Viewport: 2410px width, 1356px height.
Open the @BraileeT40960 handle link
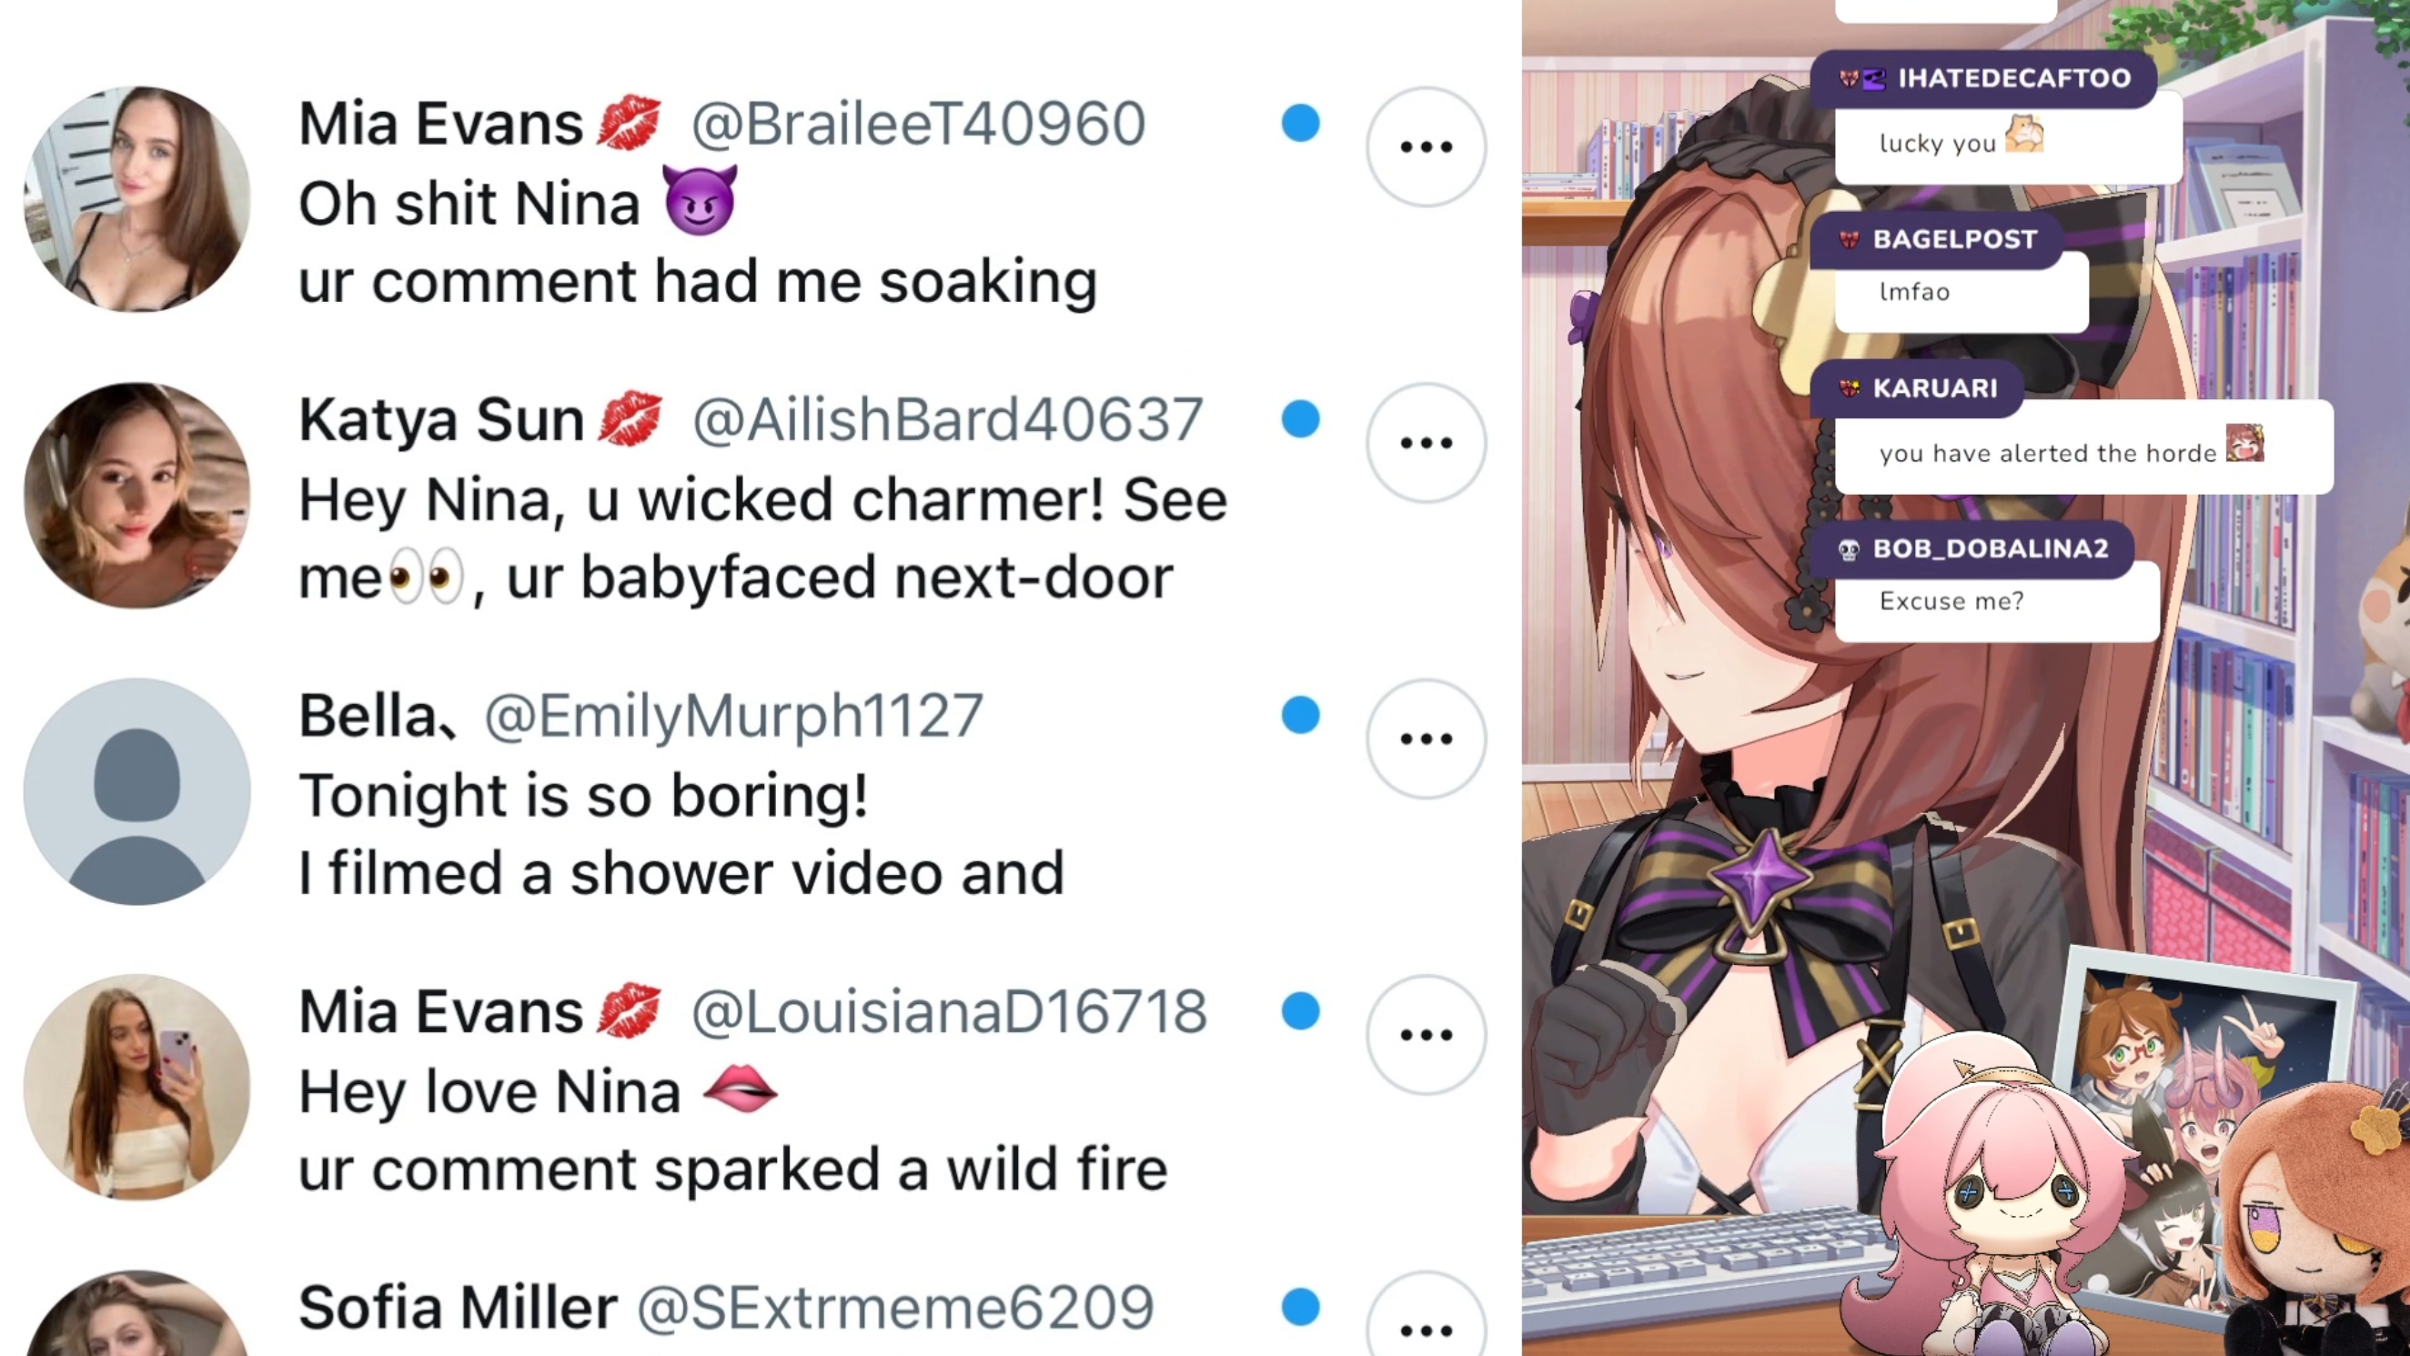click(x=918, y=124)
